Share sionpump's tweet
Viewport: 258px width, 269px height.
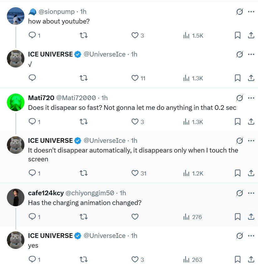pyautogui.click(x=251, y=35)
